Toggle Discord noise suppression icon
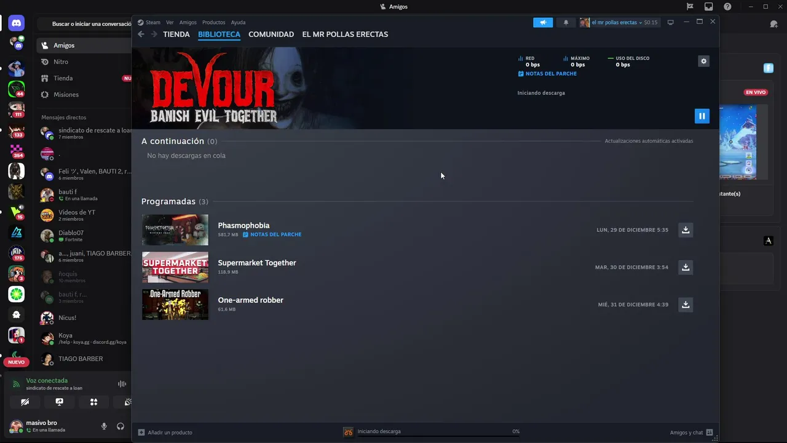Viewport: 787px width, 443px height. point(122,384)
